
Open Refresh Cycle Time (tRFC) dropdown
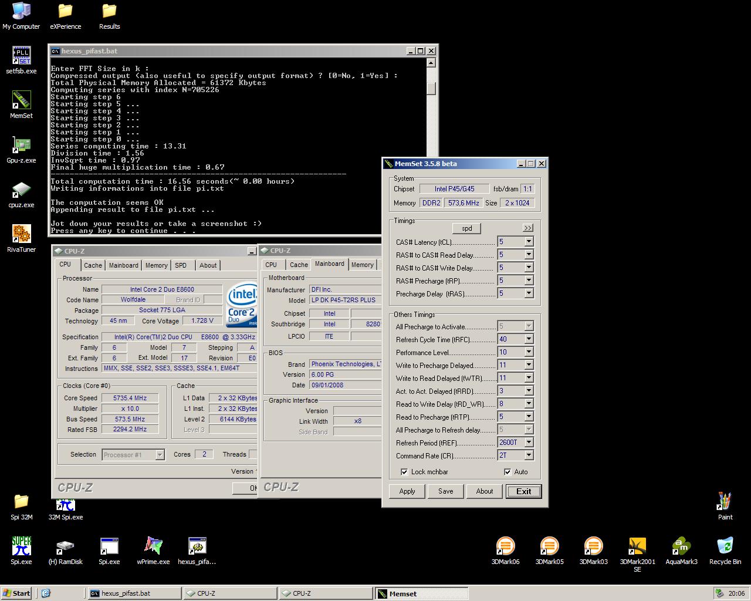pyautogui.click(x=529, y=339)
